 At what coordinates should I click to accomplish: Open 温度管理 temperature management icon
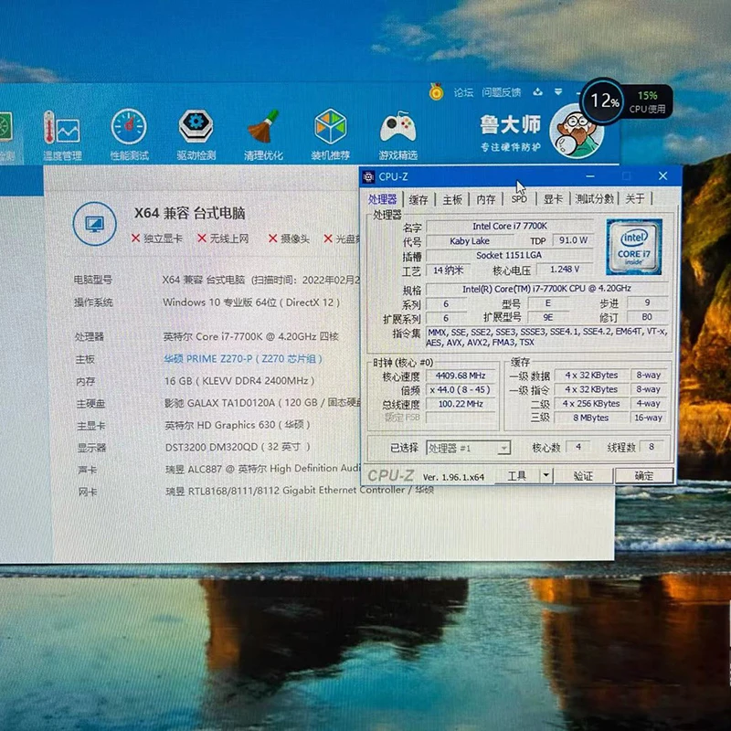point(62,134)
